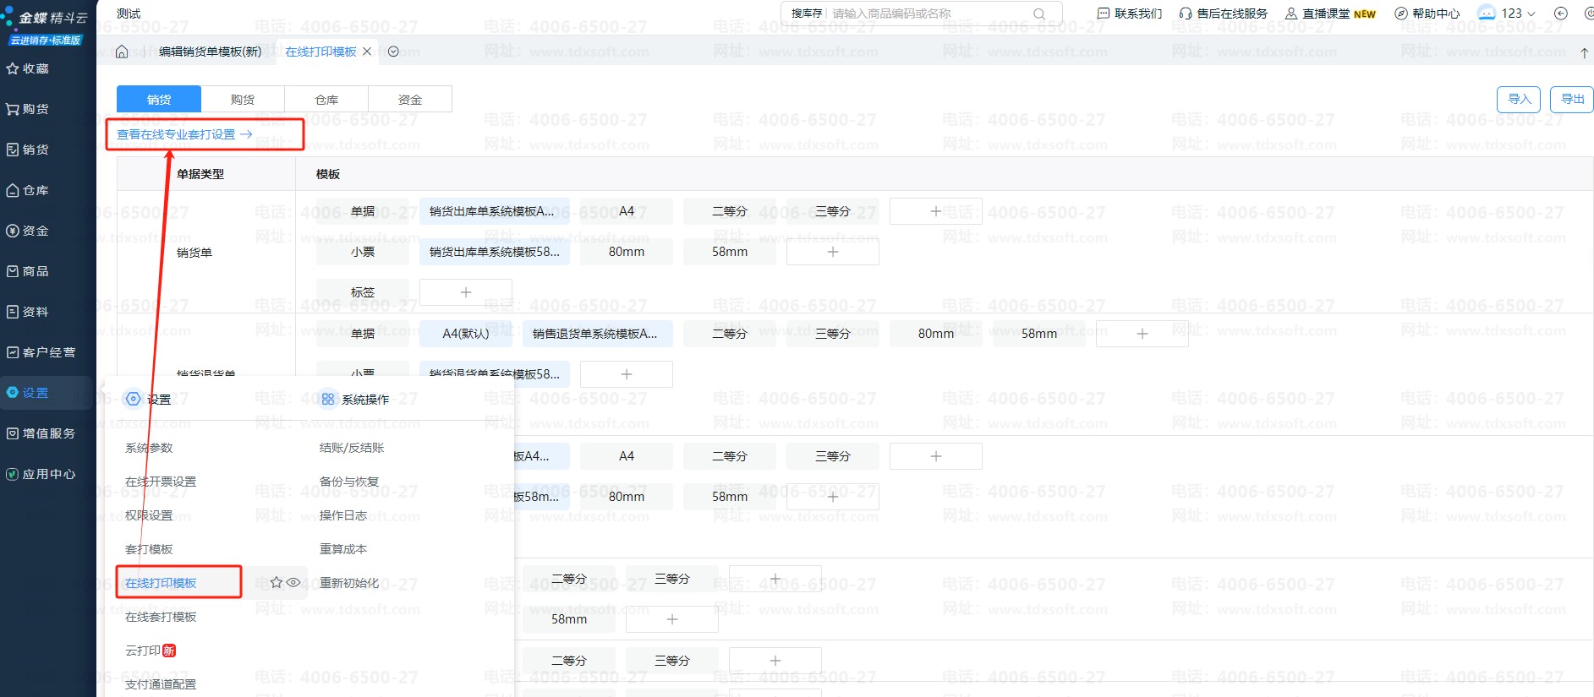The width and height of the screenshot is (1594, 697).
Task: Close the 在线打印模板 tab
Action: [x=367, y=52]
